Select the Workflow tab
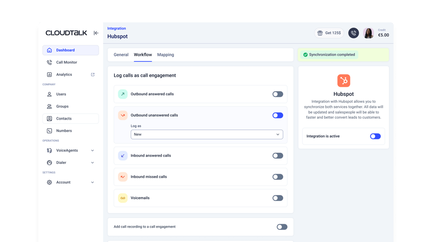 pos(143,55)
